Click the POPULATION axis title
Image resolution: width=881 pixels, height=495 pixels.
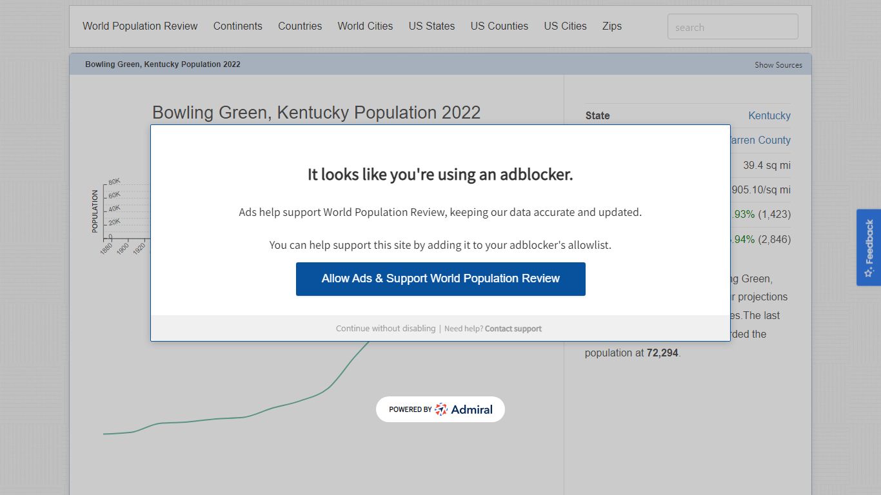95,211
